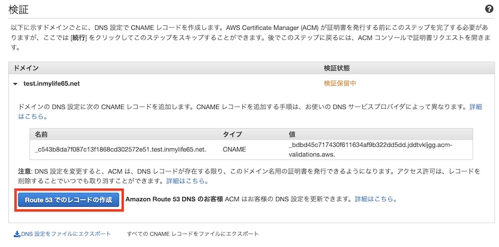The height and width of the screenshot is (247, 499).
Task: Click Route 53 でのレコードの作成 button
Action: tap(68, 200)
